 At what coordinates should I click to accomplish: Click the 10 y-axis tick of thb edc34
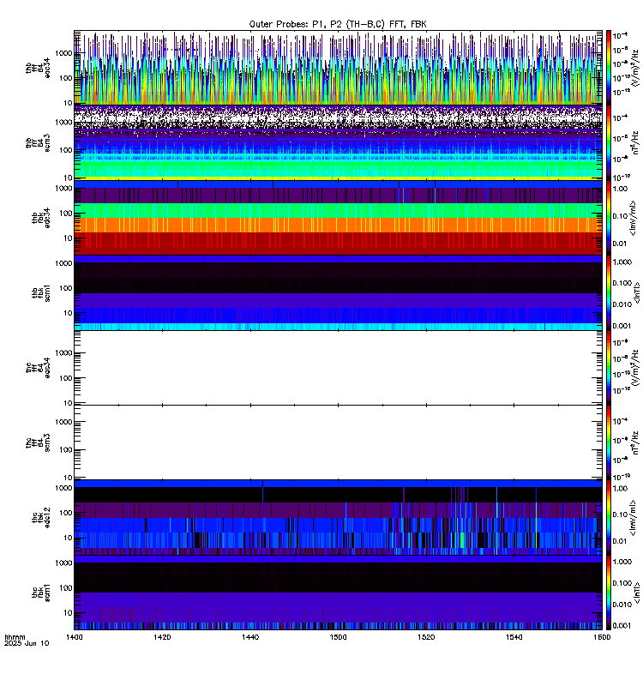[68, 238]
